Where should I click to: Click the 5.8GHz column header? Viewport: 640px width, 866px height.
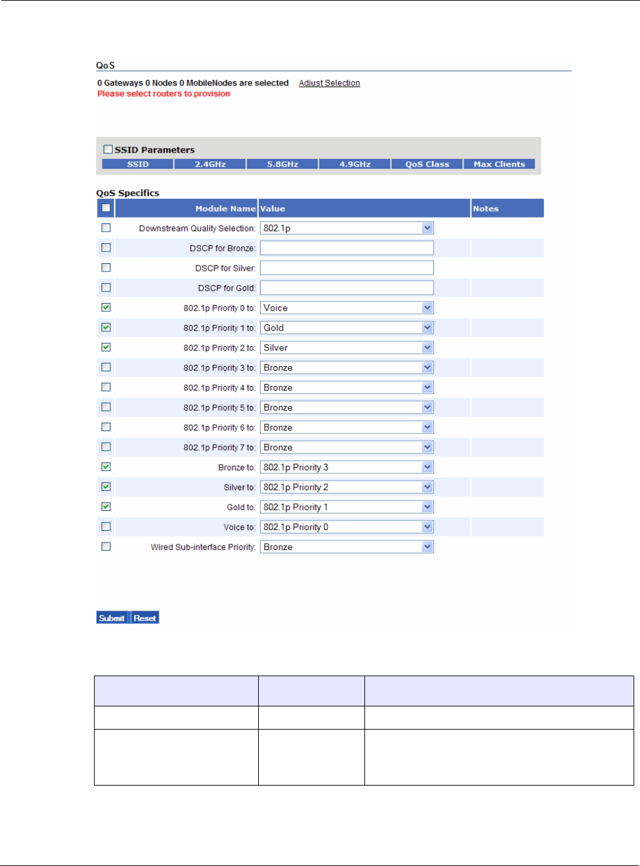pyautogui.click(x=283, y=164)
